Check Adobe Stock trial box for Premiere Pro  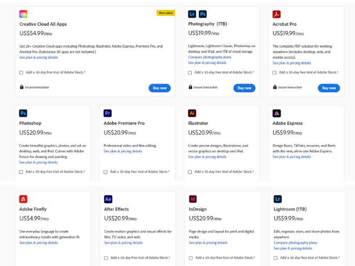(x=105, y=172)
